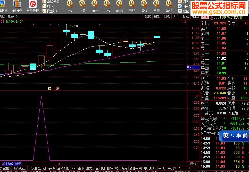Click the red P badge beside stock code

pos(203,17)
